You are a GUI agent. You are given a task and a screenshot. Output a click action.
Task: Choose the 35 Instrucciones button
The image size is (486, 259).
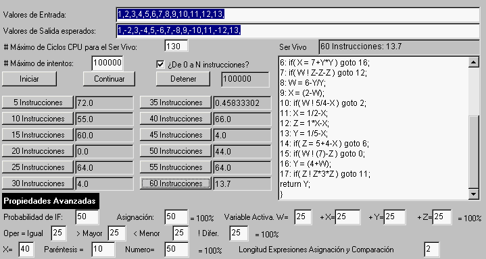(176, 103)
